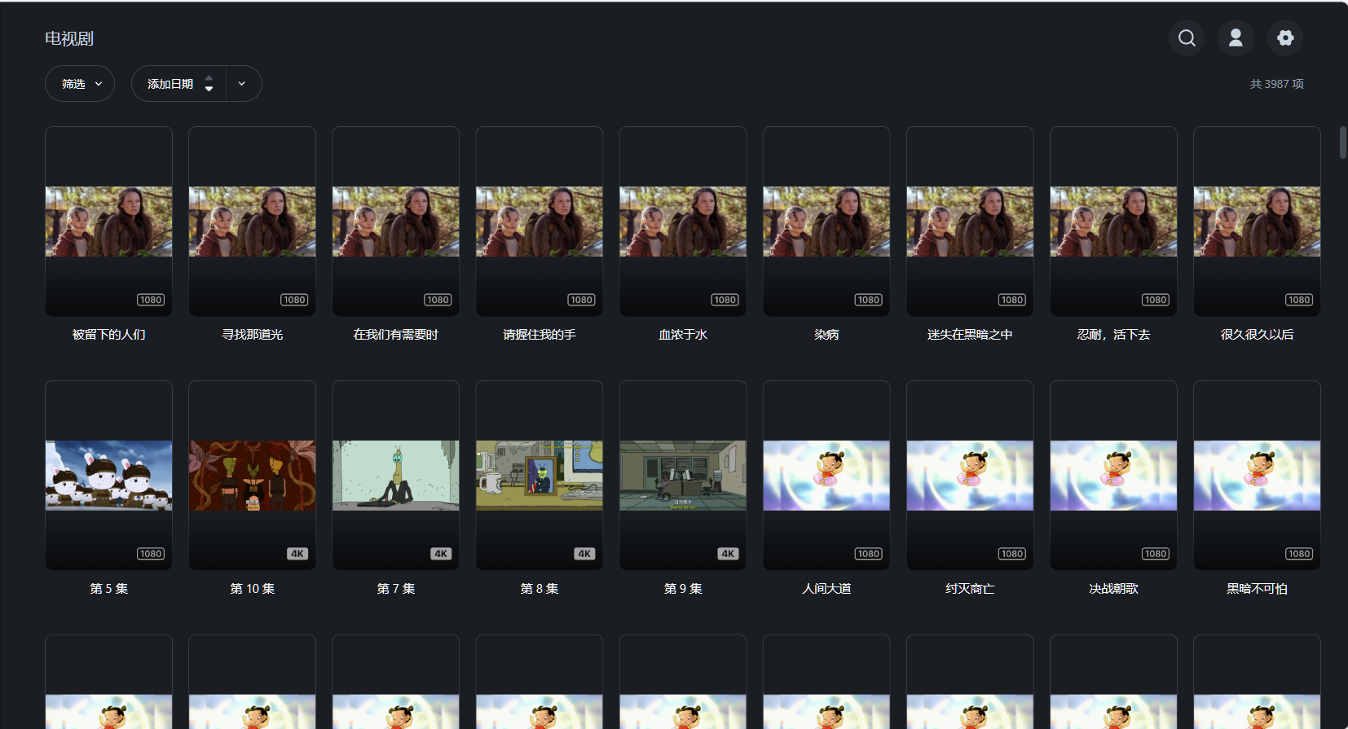Click the 4K badge on 第 7 集
Viewport: 1348px width, 729px height.
[441, 554]
